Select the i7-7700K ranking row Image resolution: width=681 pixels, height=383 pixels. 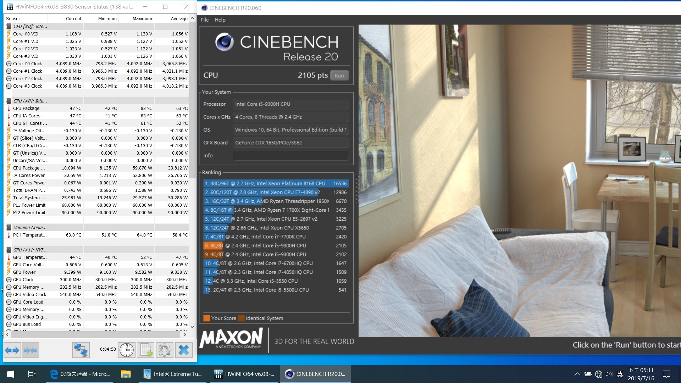pyautogui.click(x=276, y=237)
